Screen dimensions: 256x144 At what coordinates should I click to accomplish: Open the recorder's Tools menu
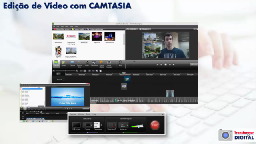coord(88,114)
